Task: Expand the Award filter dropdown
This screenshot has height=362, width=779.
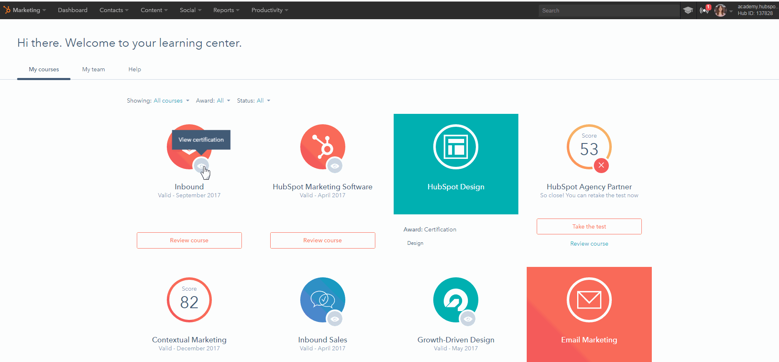Action: [223, 101]
